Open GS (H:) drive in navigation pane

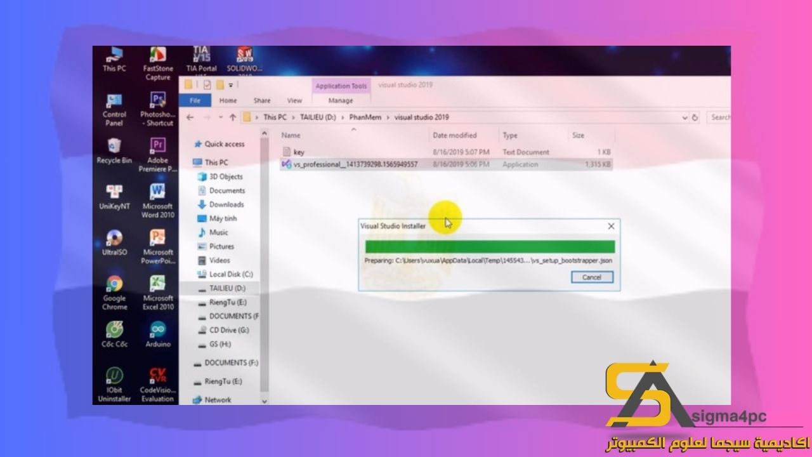tap(214, 344)
